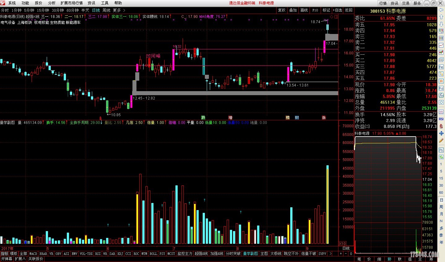Image resolution: width=445 pixels, height=262 pixels.
Task: Open the candlestick K-line chart icon
Action: pyautogui.click(x=441, y=53)
